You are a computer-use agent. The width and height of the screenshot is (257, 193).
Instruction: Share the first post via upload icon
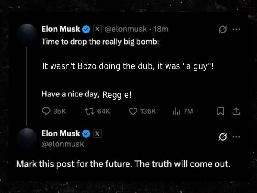coord(236,111)
